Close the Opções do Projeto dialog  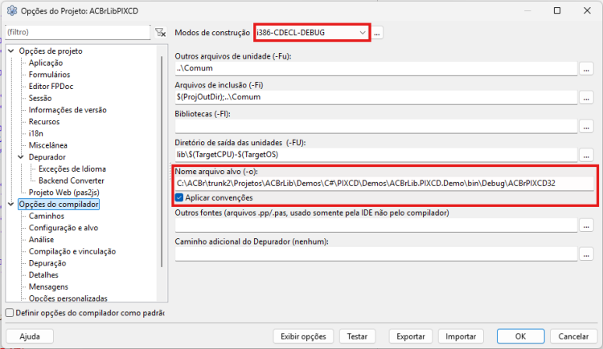(587, 10)
